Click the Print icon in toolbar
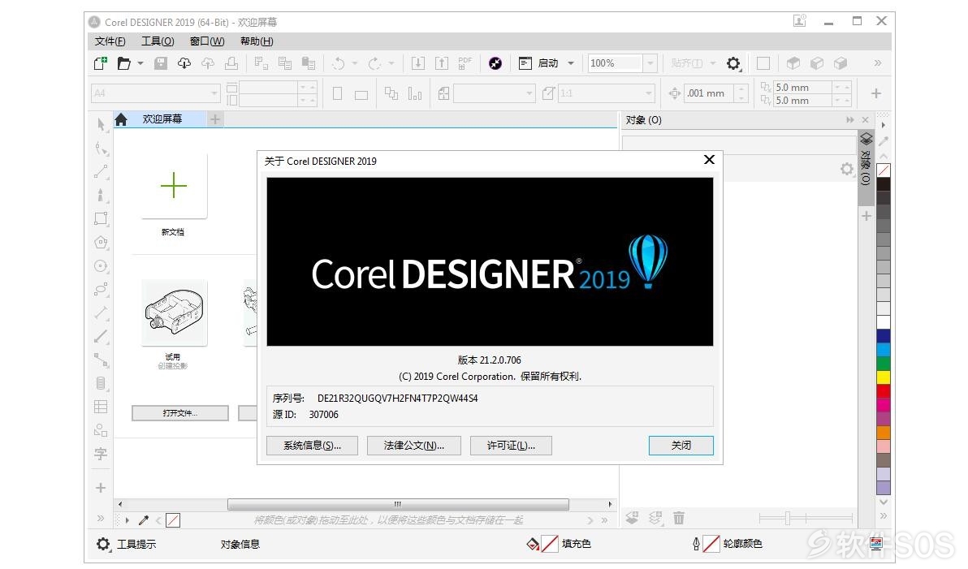This screenshot has width=968, height=569. (x=231, y=63)
